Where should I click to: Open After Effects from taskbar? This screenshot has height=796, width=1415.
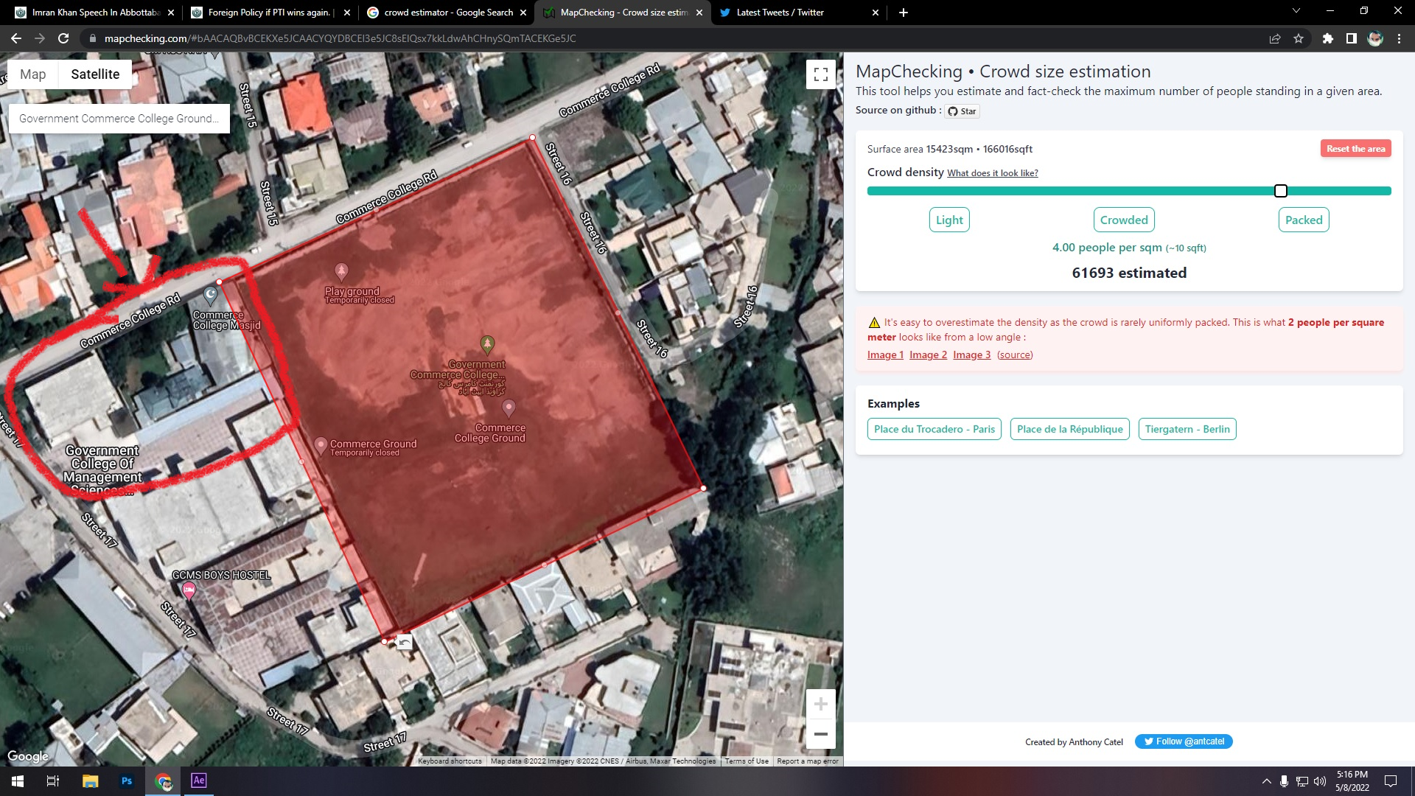[199, 781]
